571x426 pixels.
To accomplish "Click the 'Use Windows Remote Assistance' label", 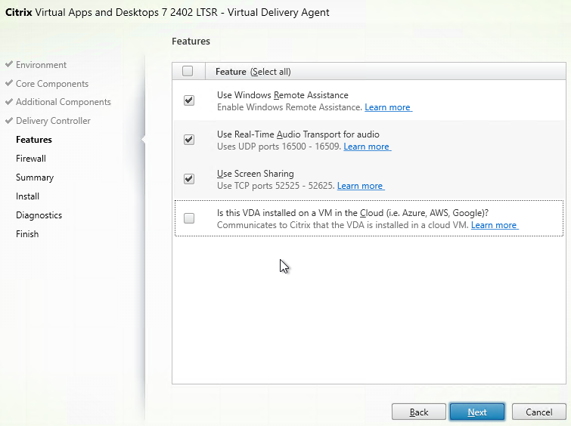I will point(283,95).
